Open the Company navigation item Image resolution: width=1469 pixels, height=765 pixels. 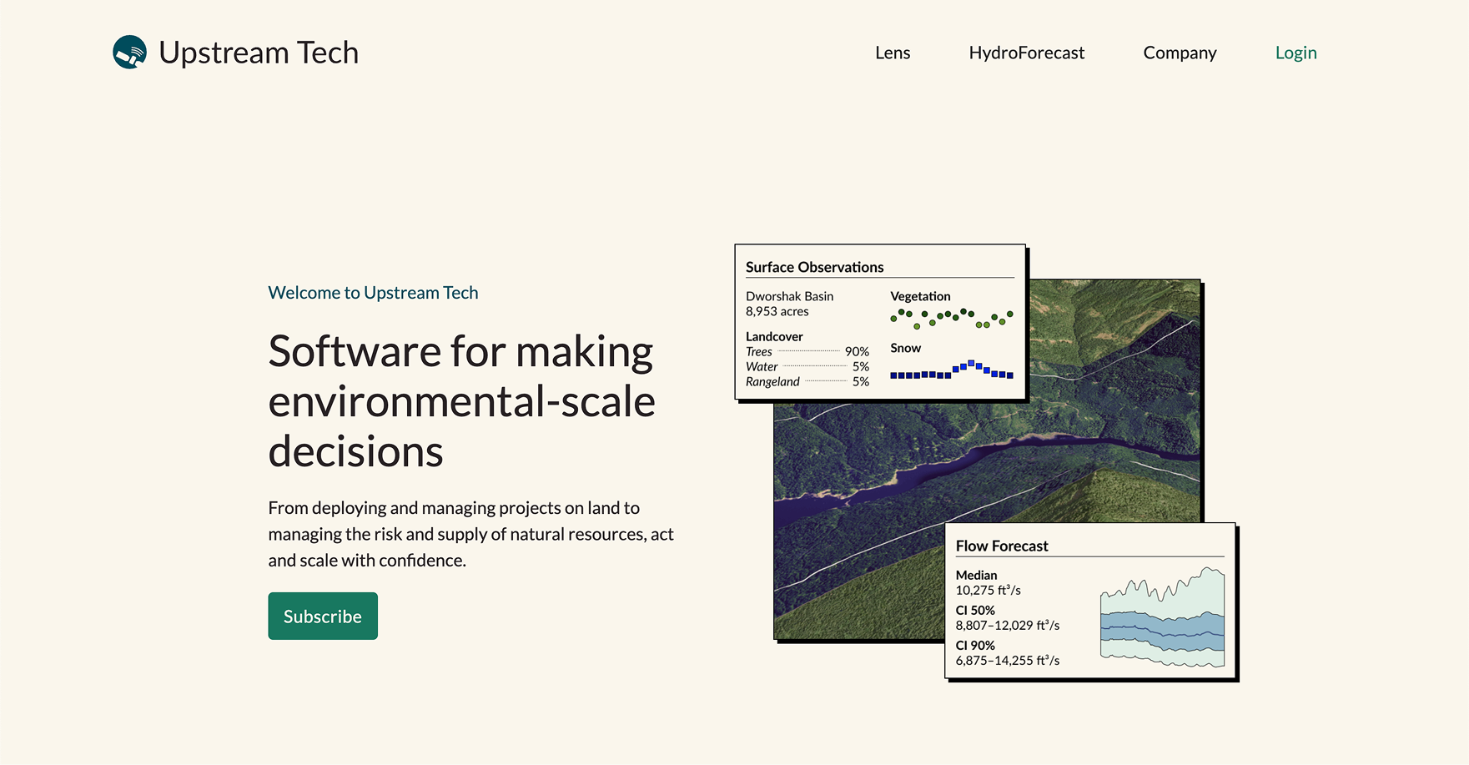coord(1180,53)
